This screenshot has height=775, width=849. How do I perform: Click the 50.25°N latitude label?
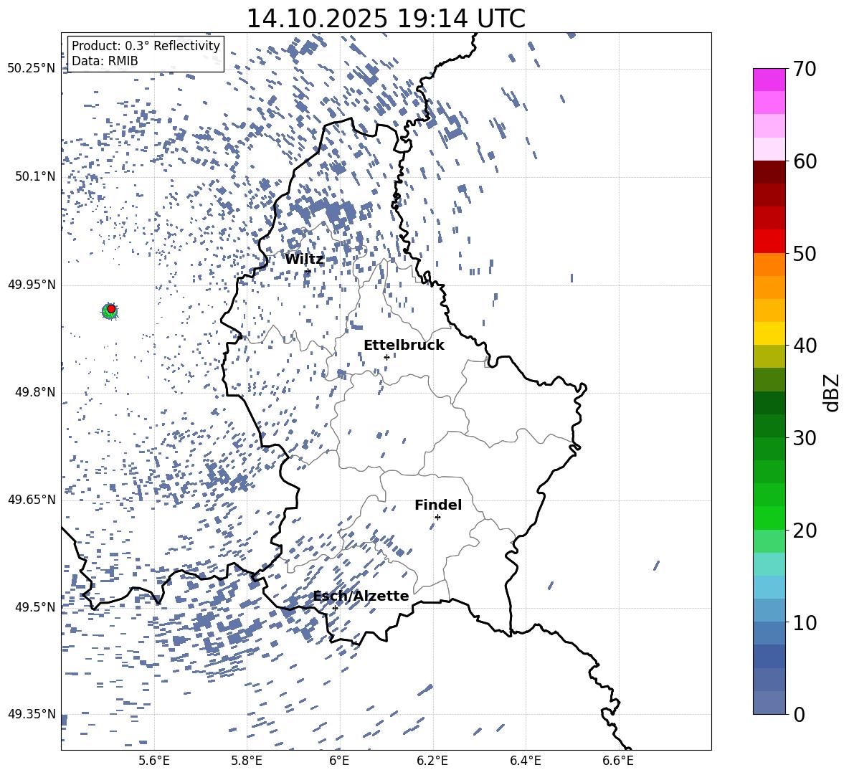point(32,69)
